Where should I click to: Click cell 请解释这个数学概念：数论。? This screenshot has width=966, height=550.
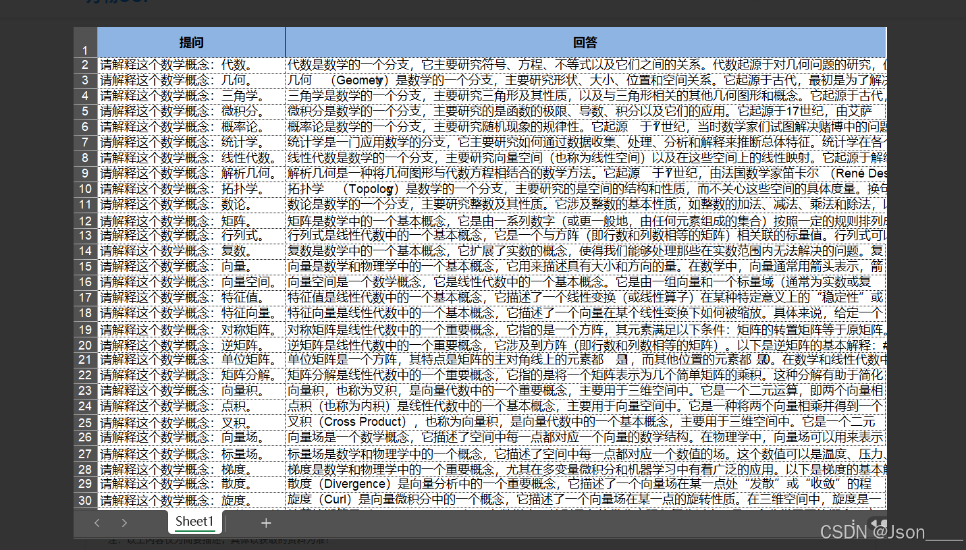[x=191, y=204]
